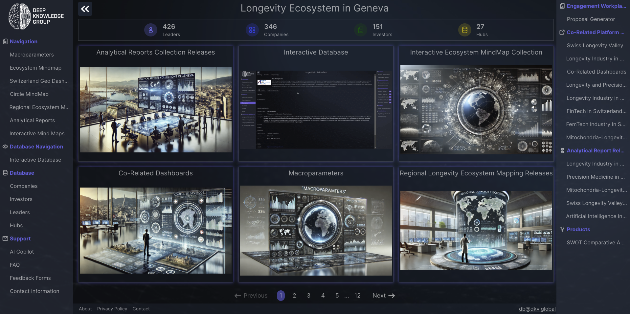This screenshot has width=630, height=314.
Task: Expand the Engagement Workplace section header
Action: click(x=596, y=6)
